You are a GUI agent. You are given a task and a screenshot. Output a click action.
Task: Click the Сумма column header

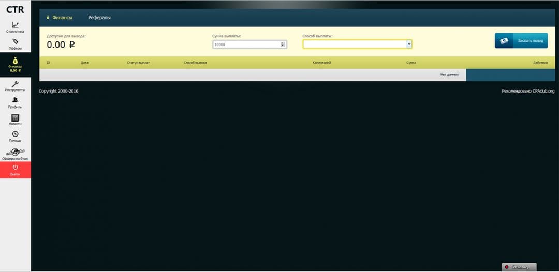[411, 63]
